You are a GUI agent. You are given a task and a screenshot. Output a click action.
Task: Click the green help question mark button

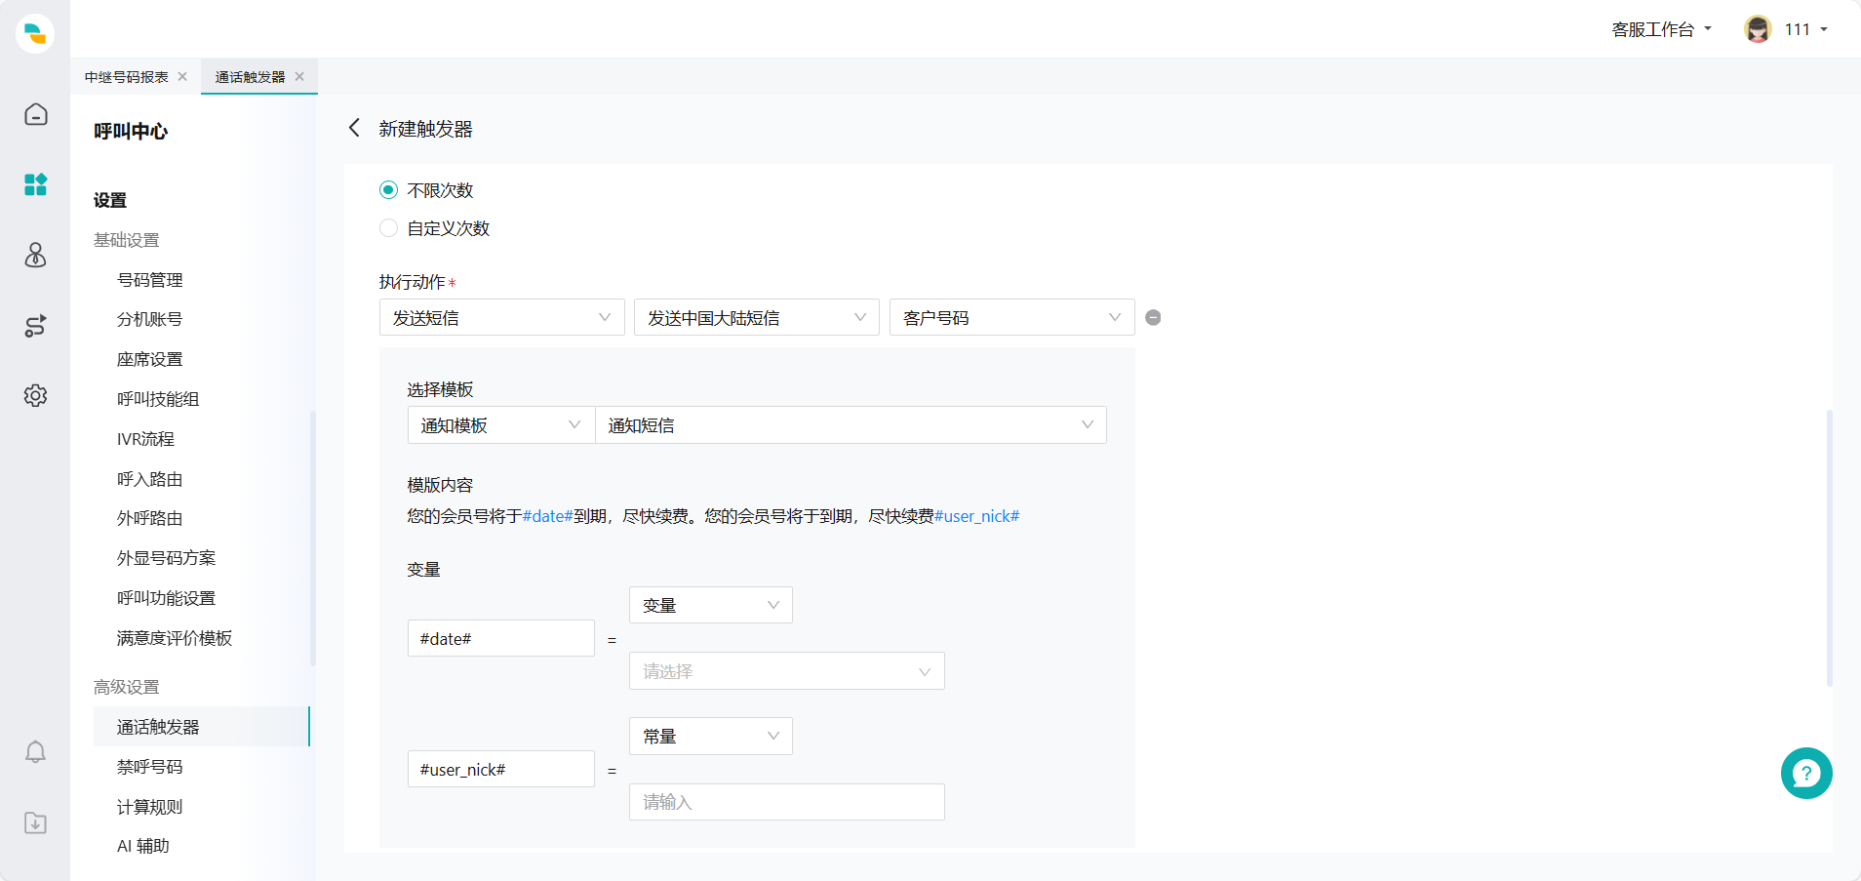pyautogui.click(x=1805, y=774)
